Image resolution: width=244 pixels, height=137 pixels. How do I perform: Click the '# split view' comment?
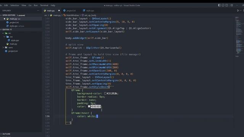coord(74,45)
